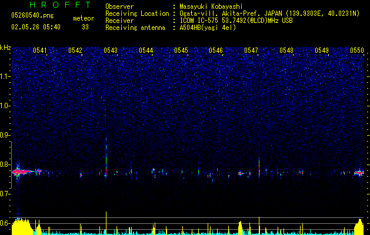The height and width of the screenshot is (235, 370).
Task: Click the Receiver field label
Action: coord(119,21)
